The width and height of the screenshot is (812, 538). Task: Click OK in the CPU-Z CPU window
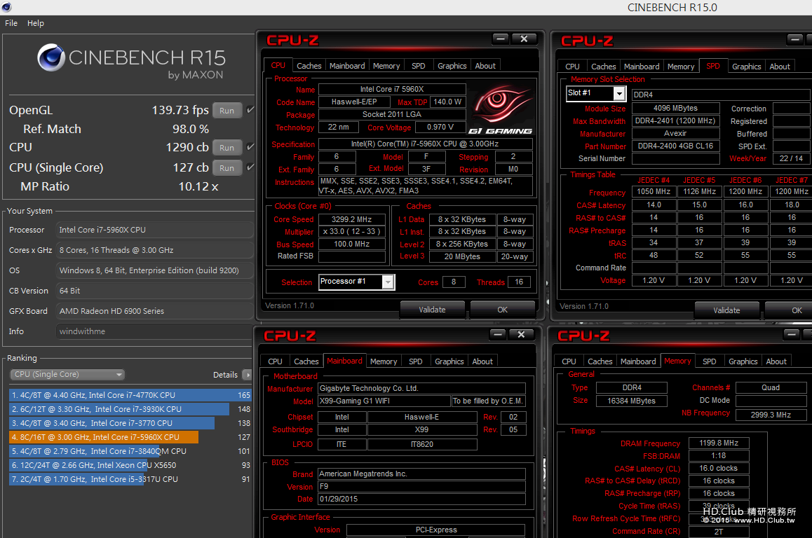[x=502, y=310]
